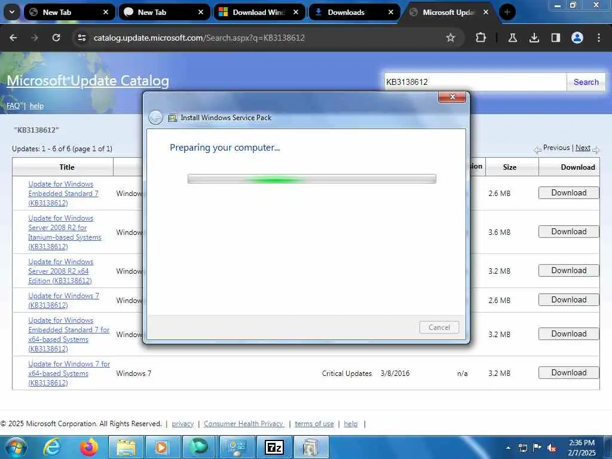Show hidden system tray icons arrow
Screen dimensions: 612x459
[x=508, y=448]
